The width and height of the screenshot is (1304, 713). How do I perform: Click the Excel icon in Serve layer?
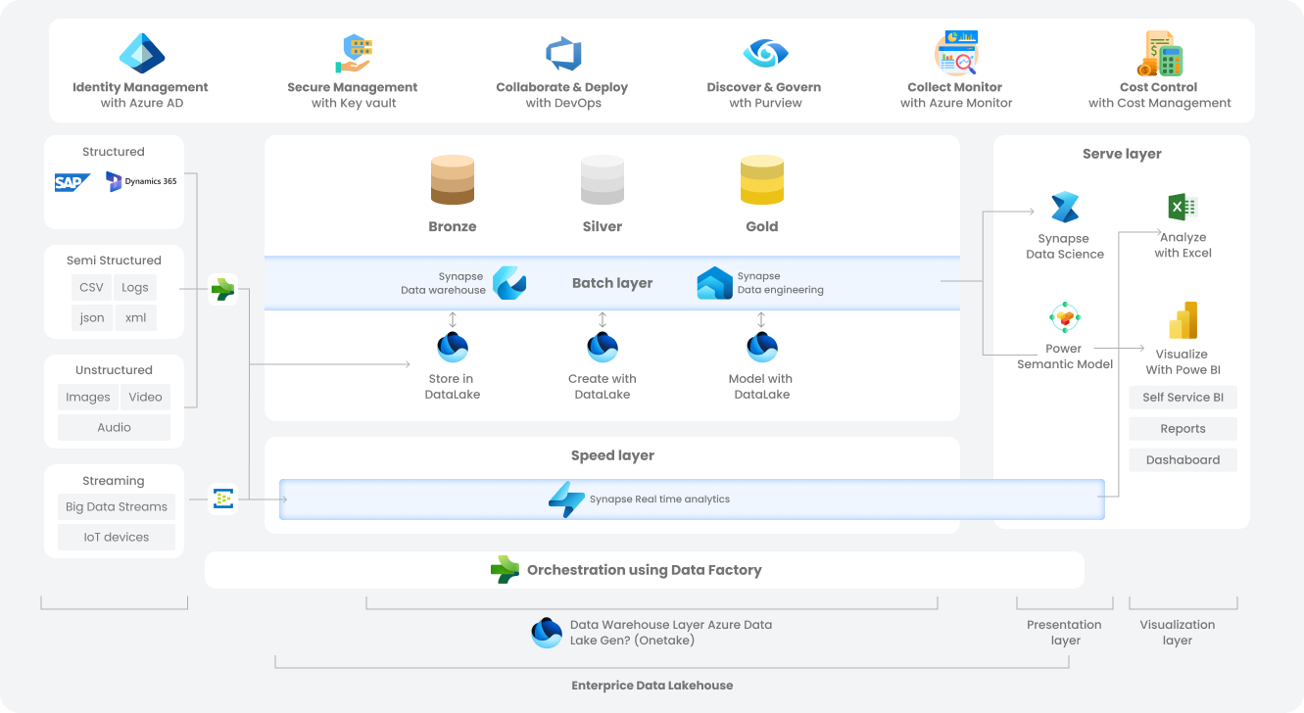[x=1183, y=207]
